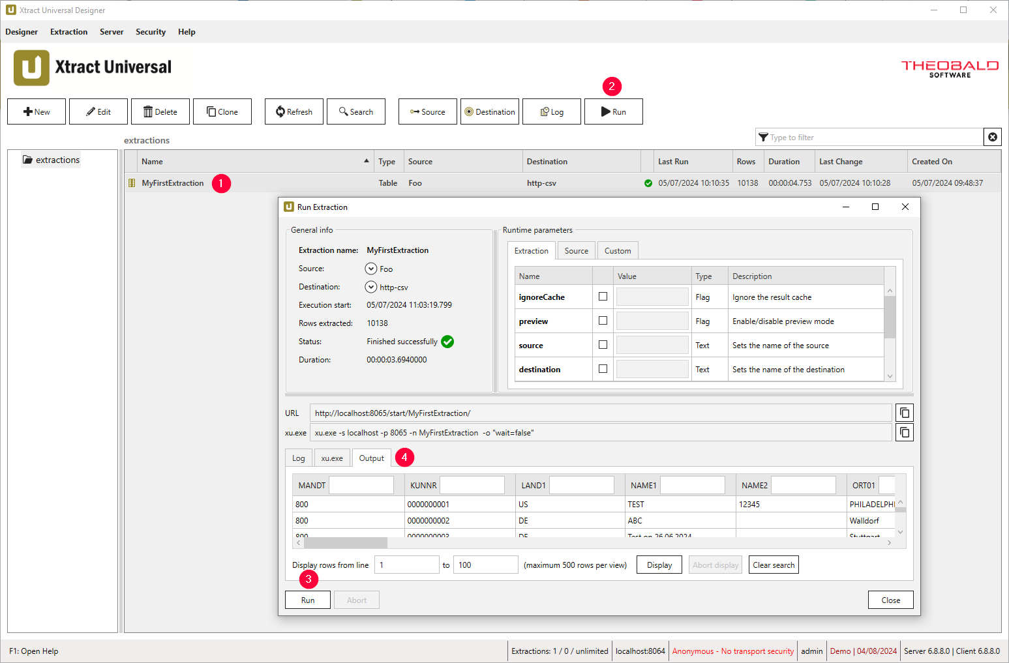This screenshot has height=663, width=1009.
Task: Click the NAME2 column filter field
Action: click(804, 485)
